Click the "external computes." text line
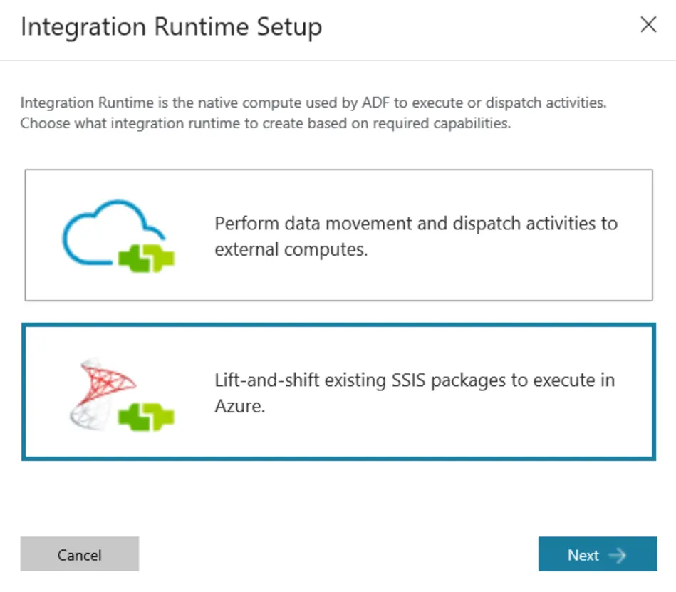676x592 pixels. click(291, 251)
